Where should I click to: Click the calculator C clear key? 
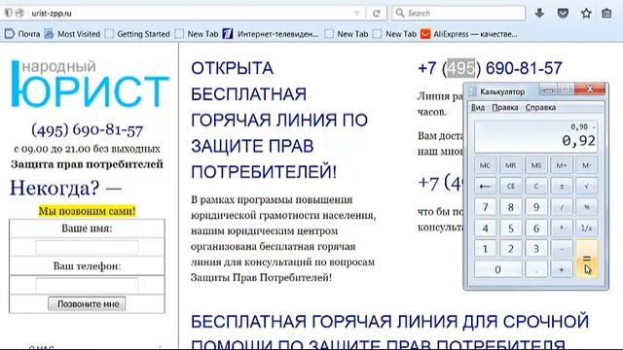pyautogui.click(x=536, y=186)
